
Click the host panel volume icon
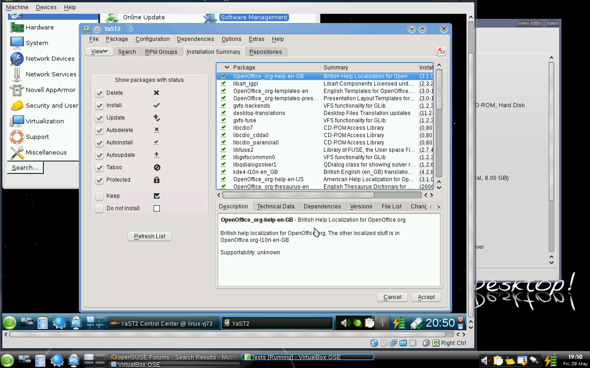pos(484,361)
